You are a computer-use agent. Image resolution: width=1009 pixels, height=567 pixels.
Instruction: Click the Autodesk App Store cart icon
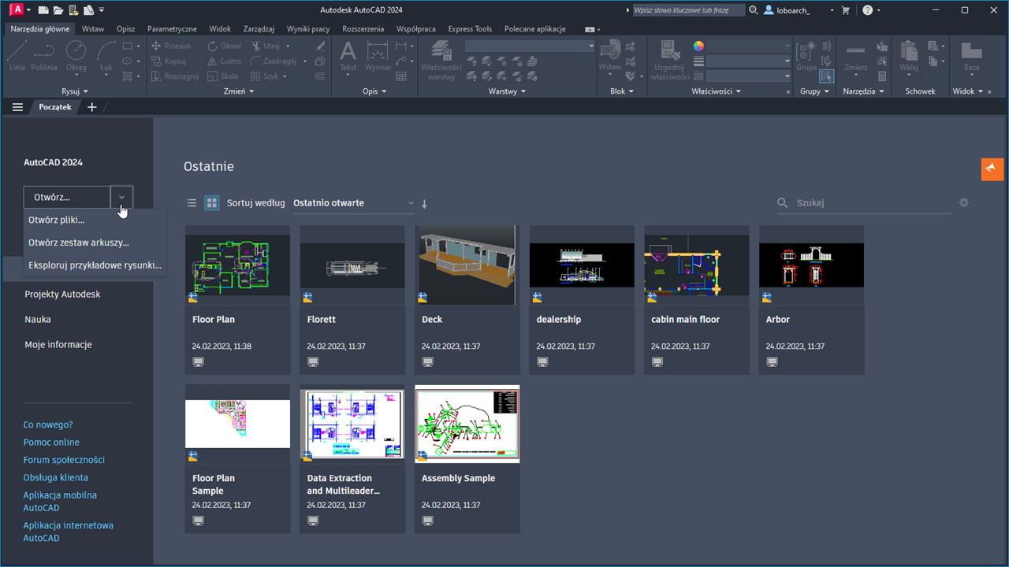[846, 10]
